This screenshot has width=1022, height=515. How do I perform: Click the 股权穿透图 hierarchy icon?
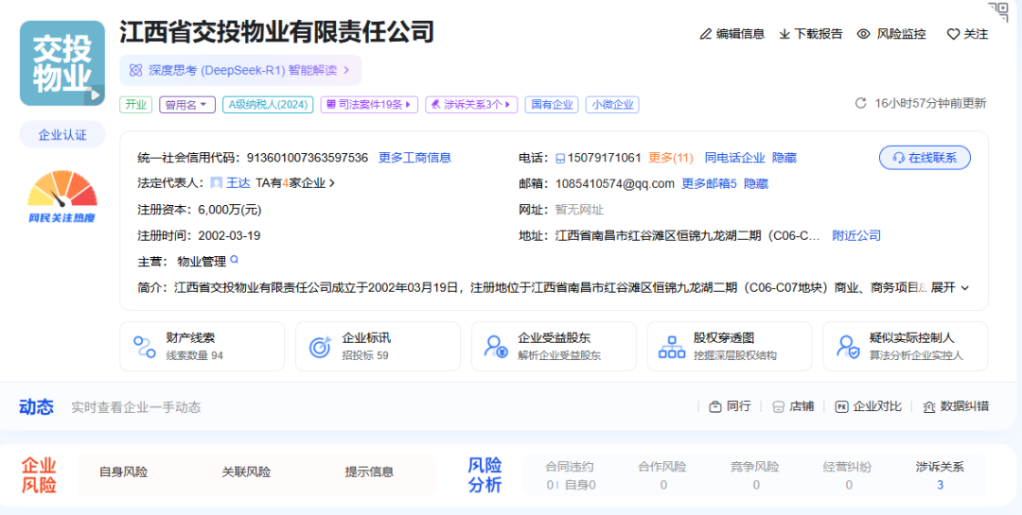click(x=671, y=347)
